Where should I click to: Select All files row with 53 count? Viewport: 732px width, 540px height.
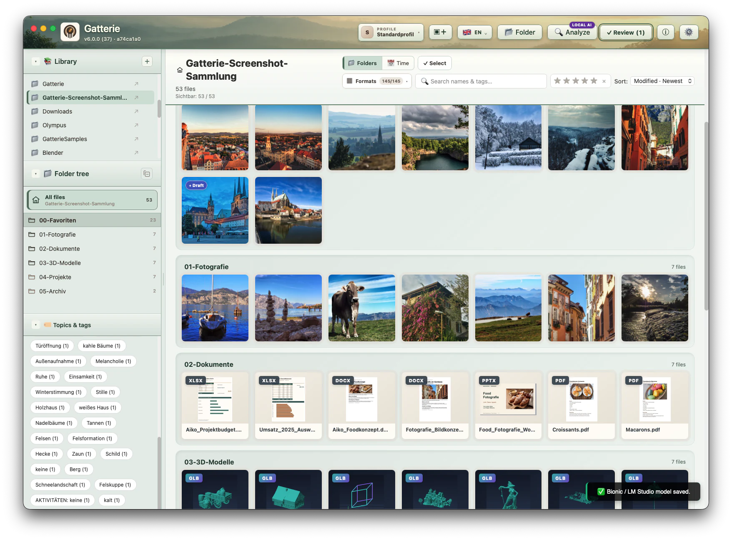click(x=92, y=200)
